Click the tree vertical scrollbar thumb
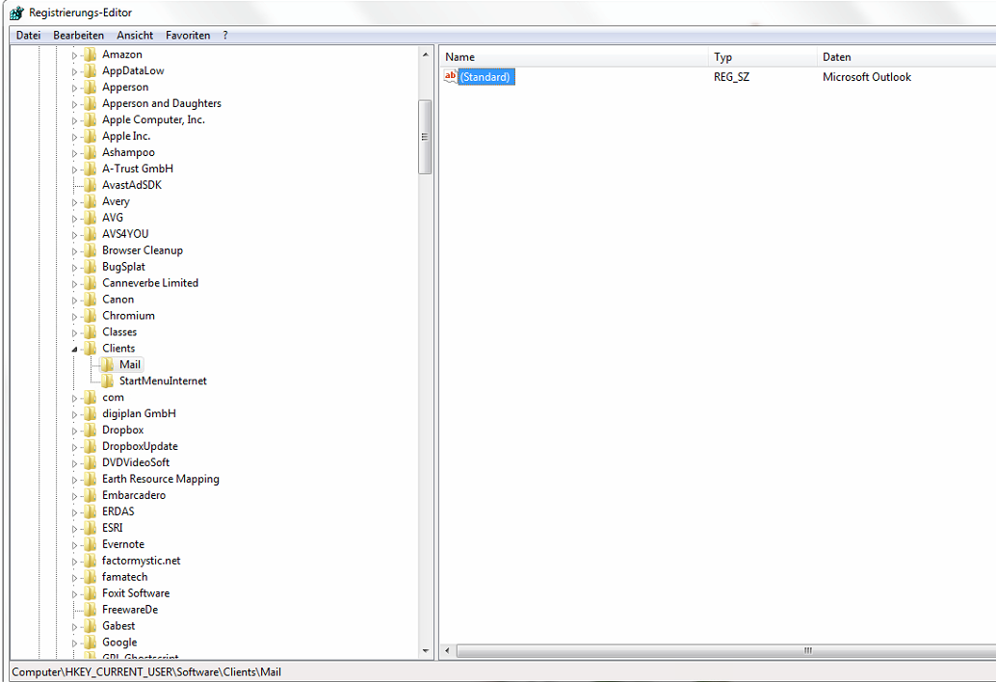This screenshot has height=682, width=996. [x=425, y=137]
